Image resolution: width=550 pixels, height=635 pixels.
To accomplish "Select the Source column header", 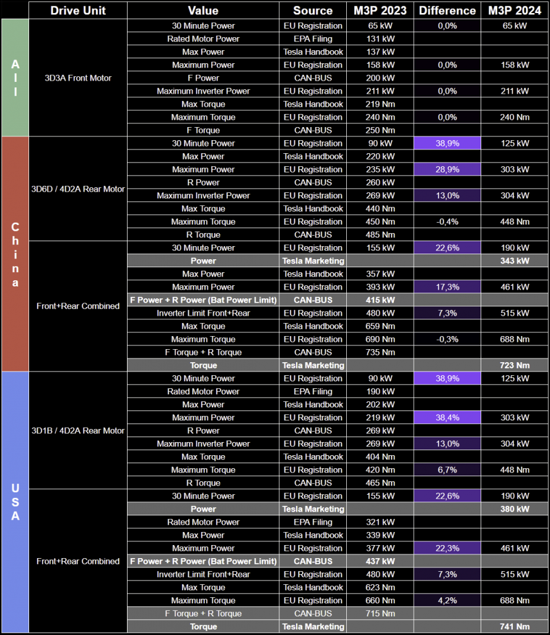I will [313, 11].
